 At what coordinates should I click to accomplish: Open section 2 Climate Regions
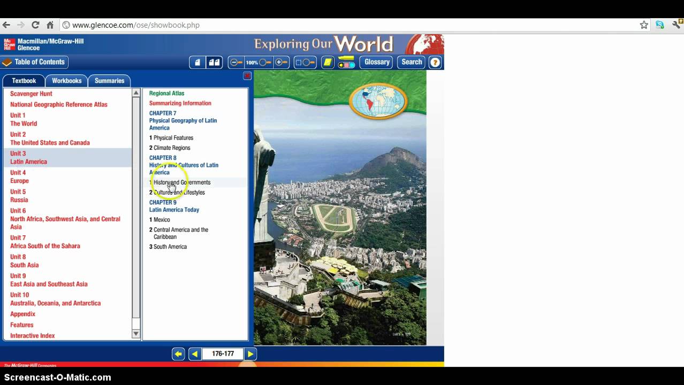point(170,148)
